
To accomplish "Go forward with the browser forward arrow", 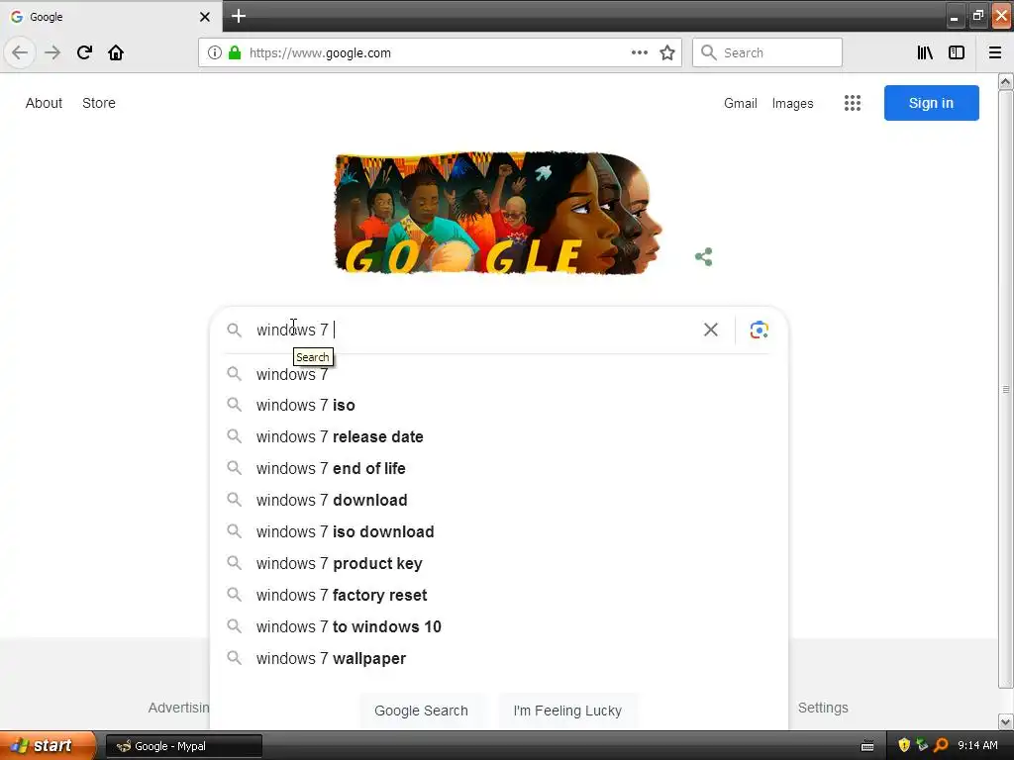I will (52, 52).
